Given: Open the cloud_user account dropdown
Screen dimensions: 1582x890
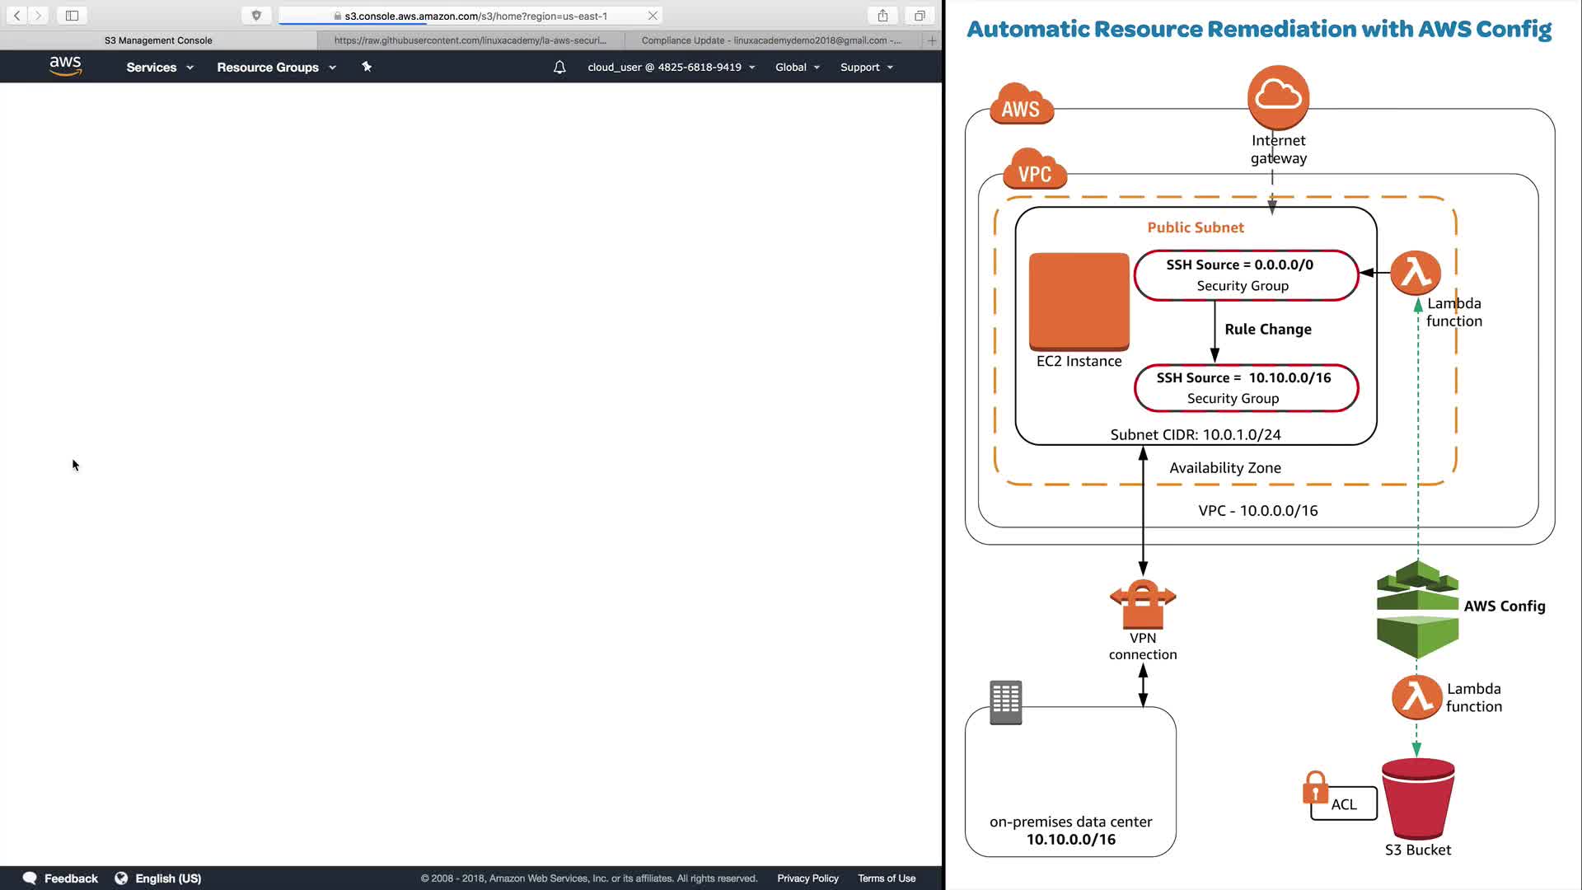Looking at the screenshot, I should (x=671, y=68).
